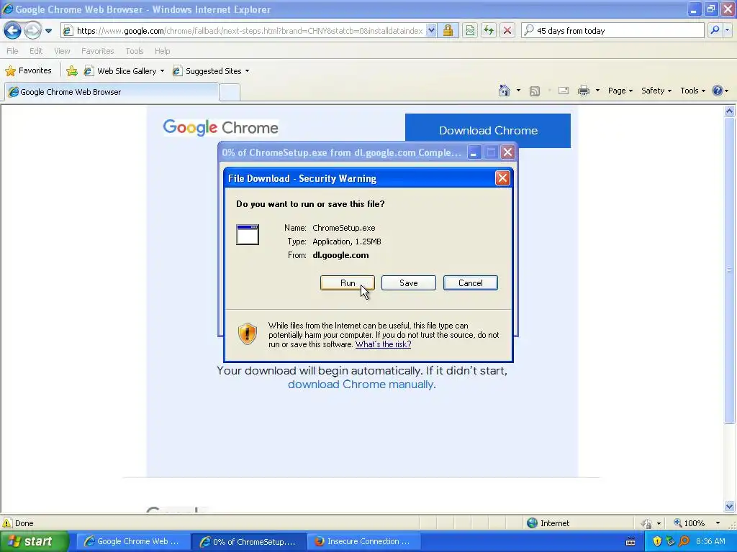The image size is (737, 552).
Task: Click the Forward navigation arrow
Action: click(32, 31)
